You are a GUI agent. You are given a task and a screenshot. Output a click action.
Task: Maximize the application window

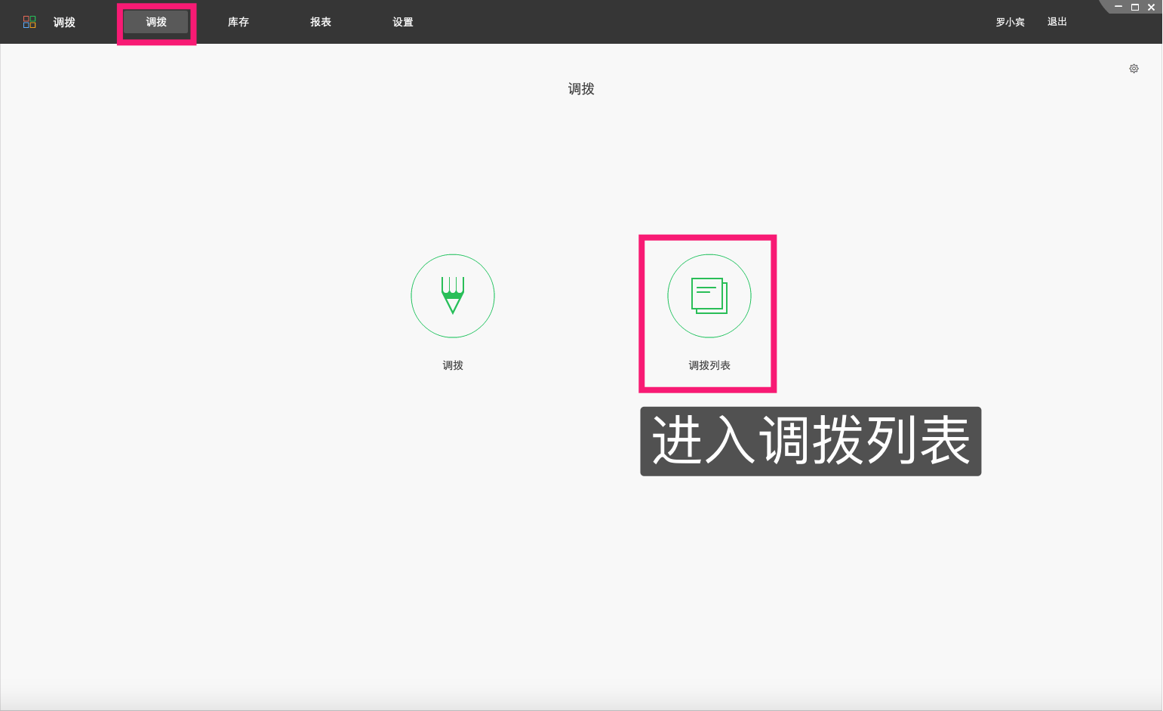pyautogui.click(x=1134, y=7)
